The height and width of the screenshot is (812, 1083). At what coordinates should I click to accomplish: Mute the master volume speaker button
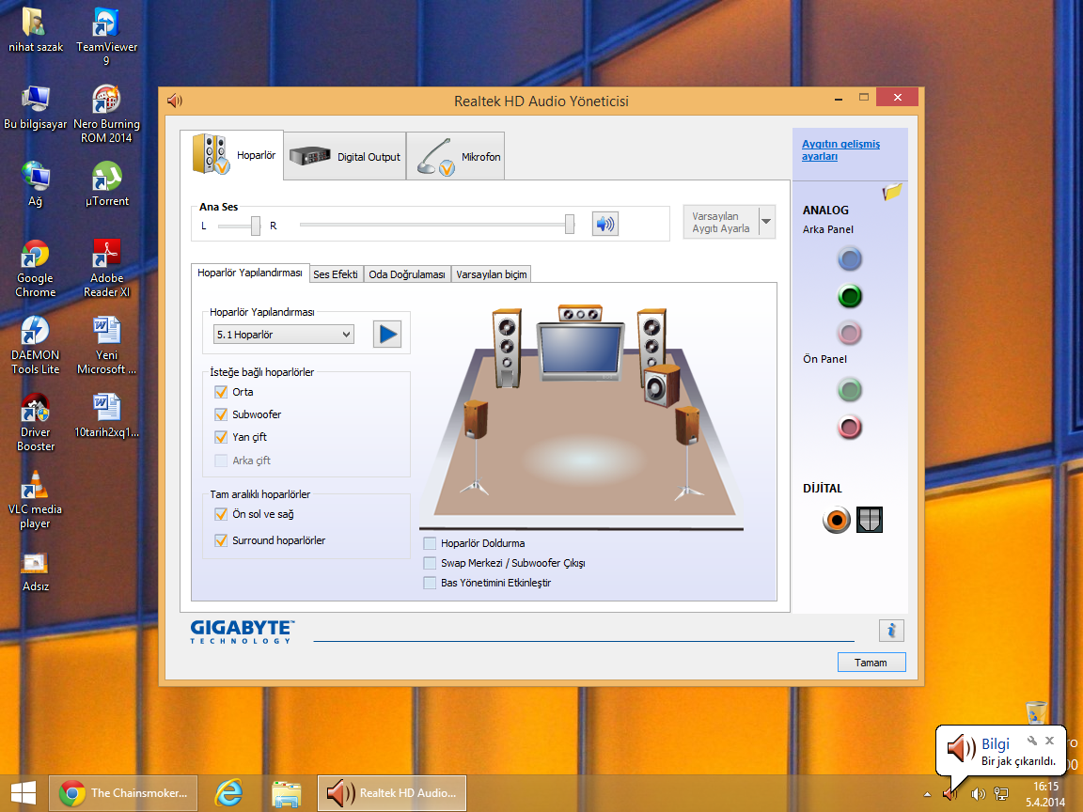(x=604, y=224)
